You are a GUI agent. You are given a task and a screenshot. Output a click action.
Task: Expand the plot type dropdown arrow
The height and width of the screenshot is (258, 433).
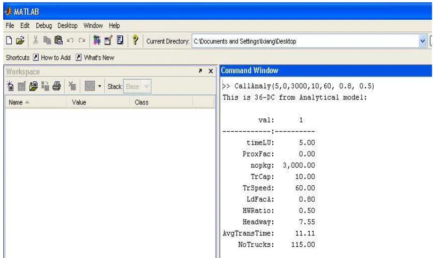click(100, 86)
